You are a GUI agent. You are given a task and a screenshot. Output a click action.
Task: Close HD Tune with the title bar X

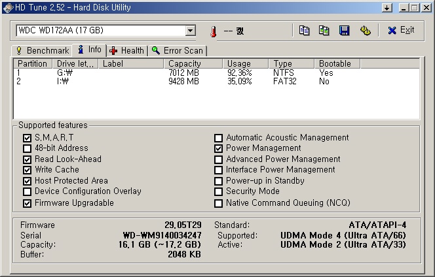click(426, 8)
